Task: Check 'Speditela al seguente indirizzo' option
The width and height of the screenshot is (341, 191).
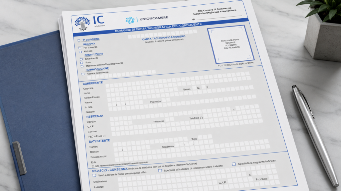Action: click(x=234, y=164)
